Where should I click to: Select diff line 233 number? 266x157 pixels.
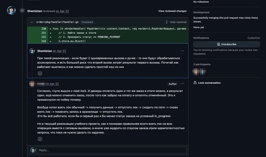coord(44,41)
